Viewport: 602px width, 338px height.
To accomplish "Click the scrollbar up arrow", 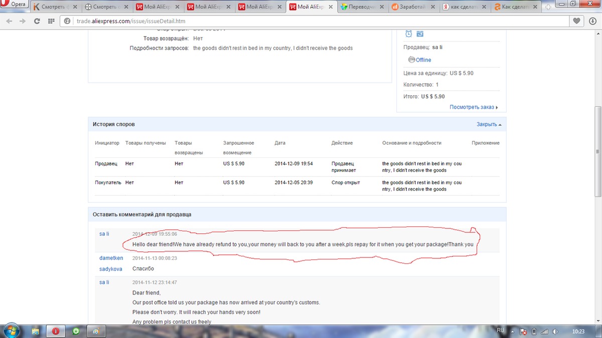I will click(x=597, y=34).
